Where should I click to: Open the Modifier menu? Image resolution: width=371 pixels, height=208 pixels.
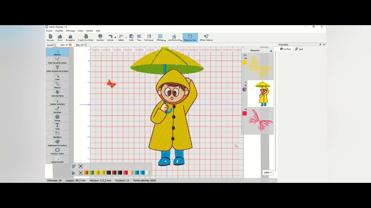click(59, 31)
